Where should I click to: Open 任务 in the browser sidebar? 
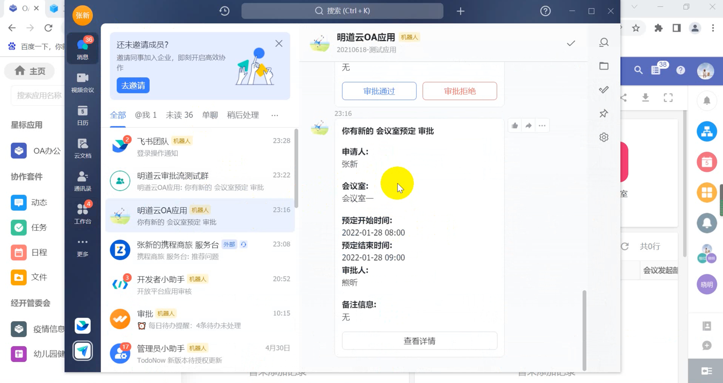click(x=30, y=227)
